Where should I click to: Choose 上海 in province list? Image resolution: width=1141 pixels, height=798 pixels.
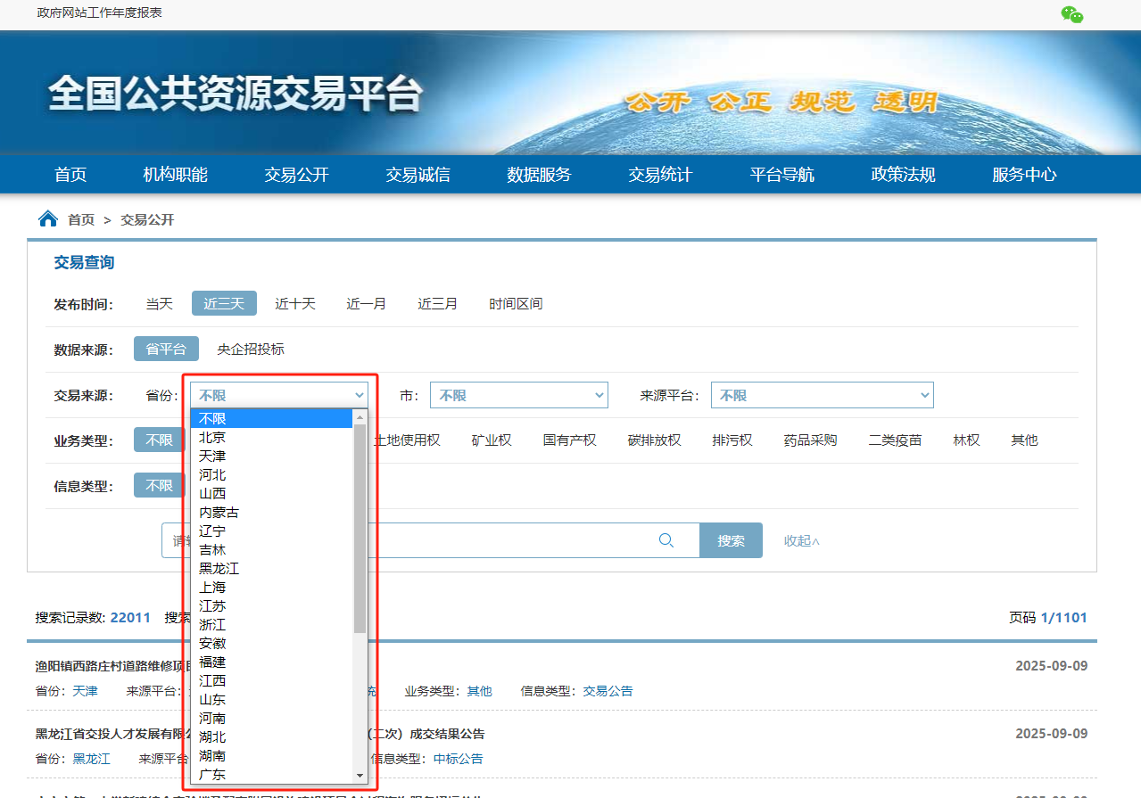coord(272,587)
